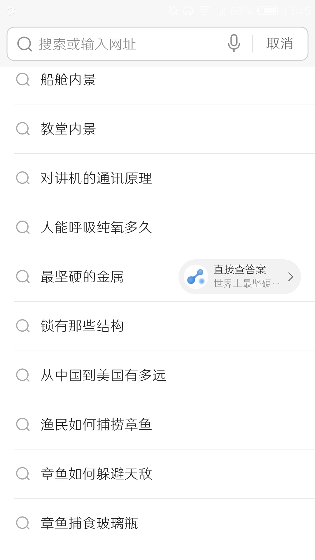
Task: Tap the blue answer icon in 直接查答案
Action: [196, 277]
